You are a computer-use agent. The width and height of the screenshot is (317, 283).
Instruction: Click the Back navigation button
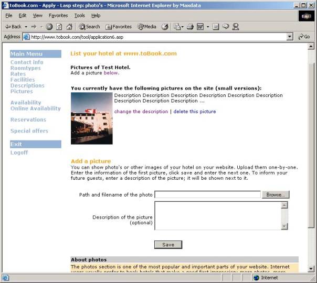pos(14,26)
